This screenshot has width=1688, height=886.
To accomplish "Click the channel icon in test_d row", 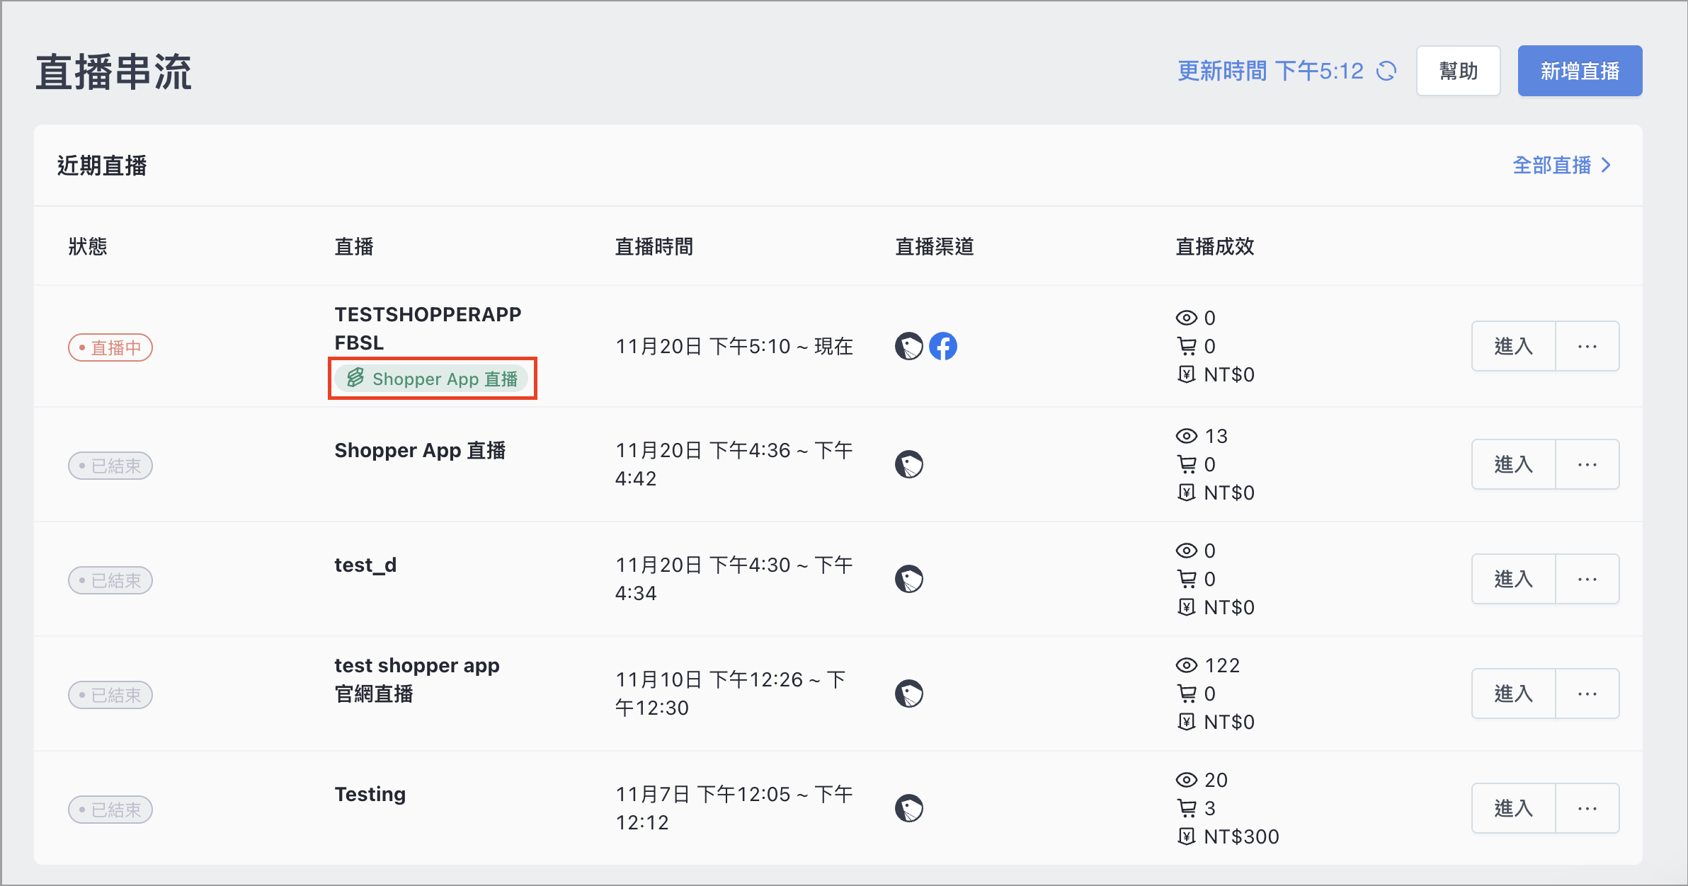I will [x=909, y=579].
